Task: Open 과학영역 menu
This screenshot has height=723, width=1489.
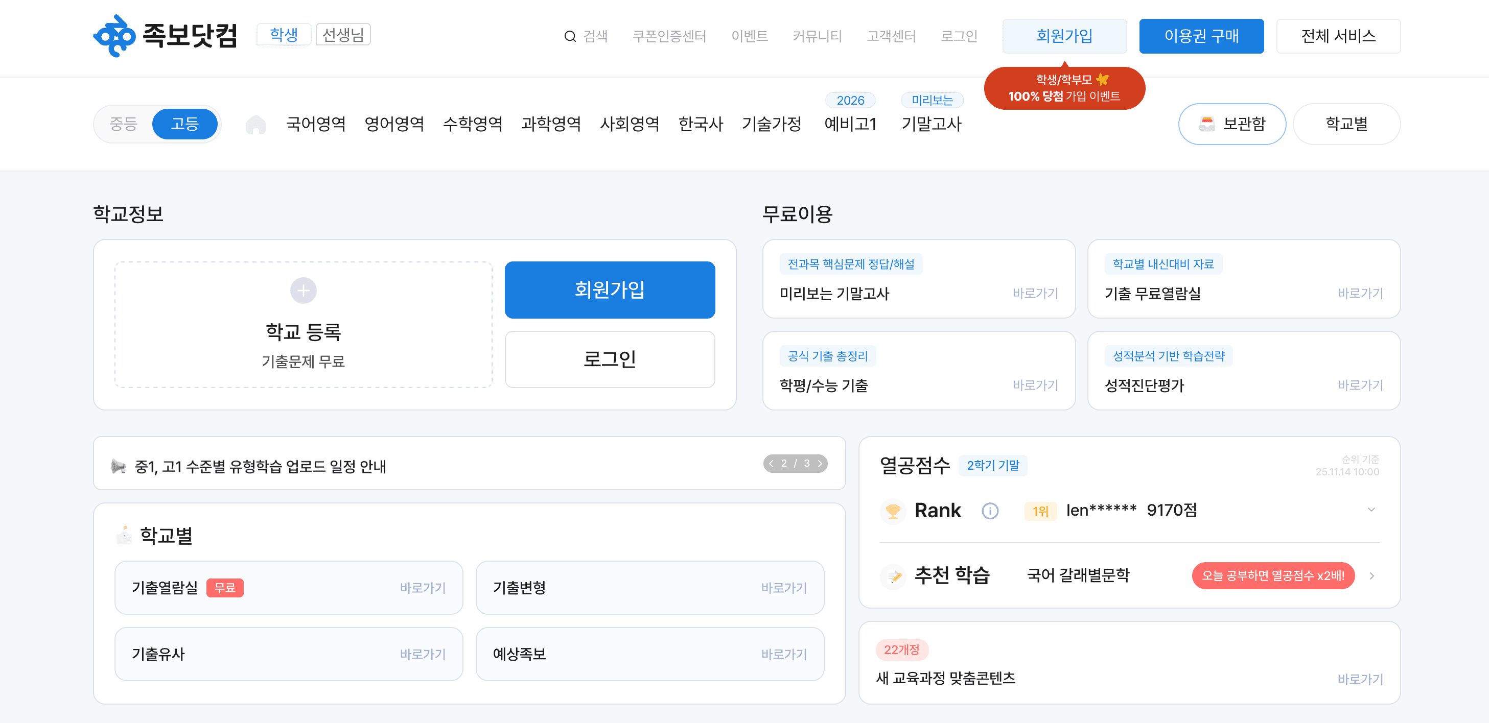Action: (x=551, y=124)
